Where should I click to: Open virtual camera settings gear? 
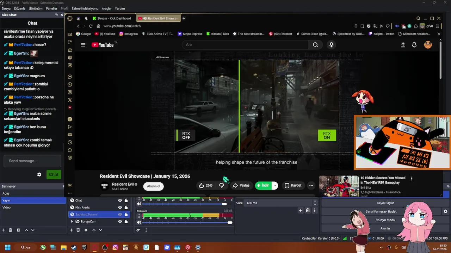pos(445,212)
